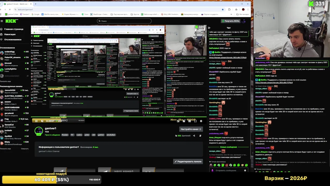Open the user avatar menu in Kick header
This screenshot has height=186, width=330.
coord(244,21)
